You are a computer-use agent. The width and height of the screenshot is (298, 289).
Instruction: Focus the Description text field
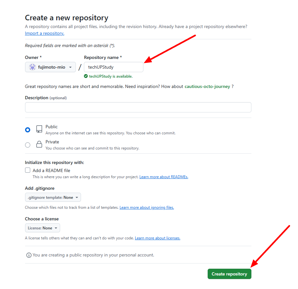point(138,107)
